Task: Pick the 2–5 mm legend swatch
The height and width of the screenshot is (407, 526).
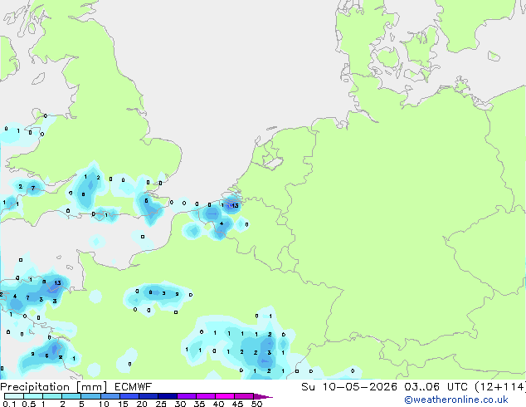Action: coord(71,396)
